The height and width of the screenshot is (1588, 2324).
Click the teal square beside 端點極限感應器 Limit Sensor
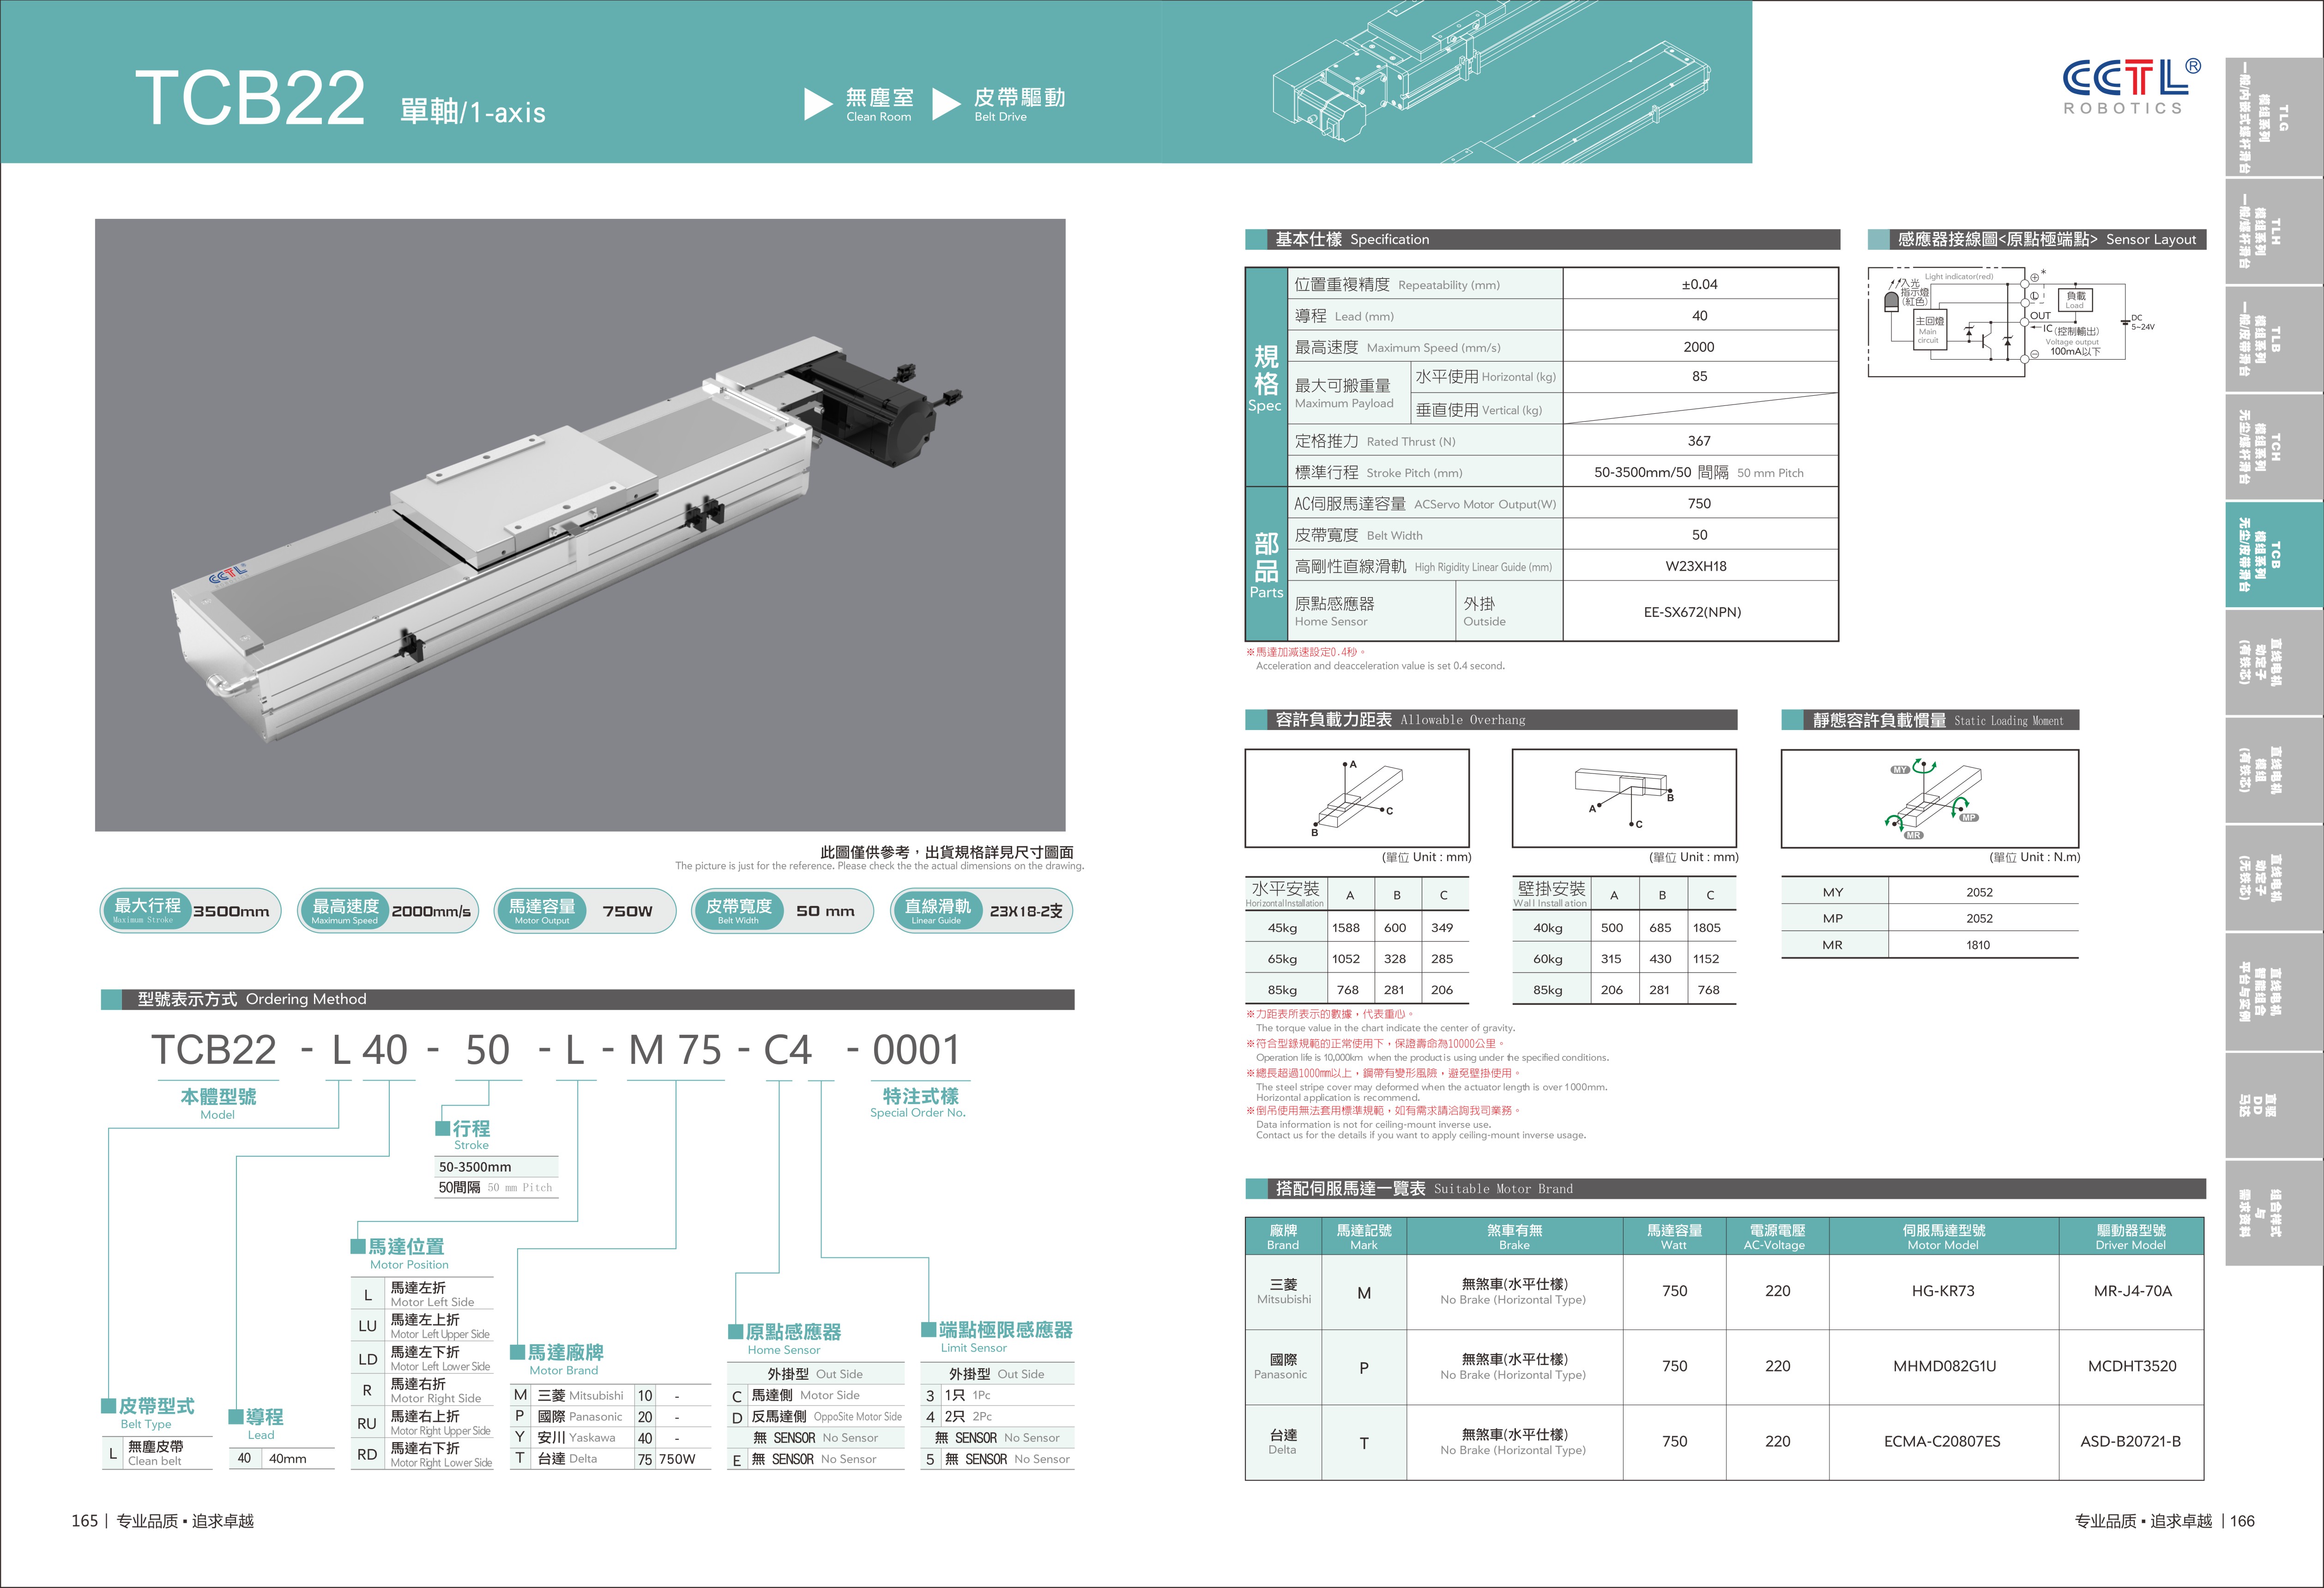[x=929, y=1329]
